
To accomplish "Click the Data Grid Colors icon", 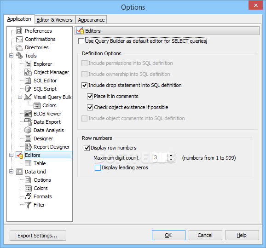I will point(28,188).
